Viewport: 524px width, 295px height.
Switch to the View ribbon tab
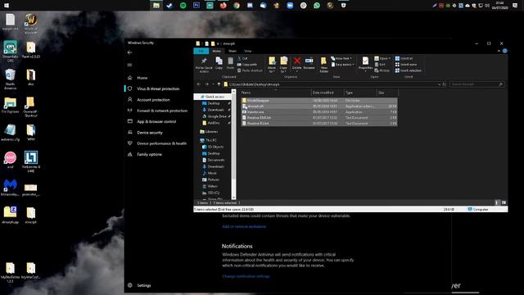247,51
